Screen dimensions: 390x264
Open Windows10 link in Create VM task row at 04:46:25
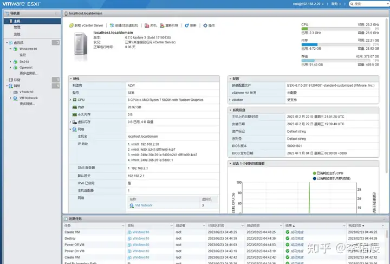(x=141, y=232)
